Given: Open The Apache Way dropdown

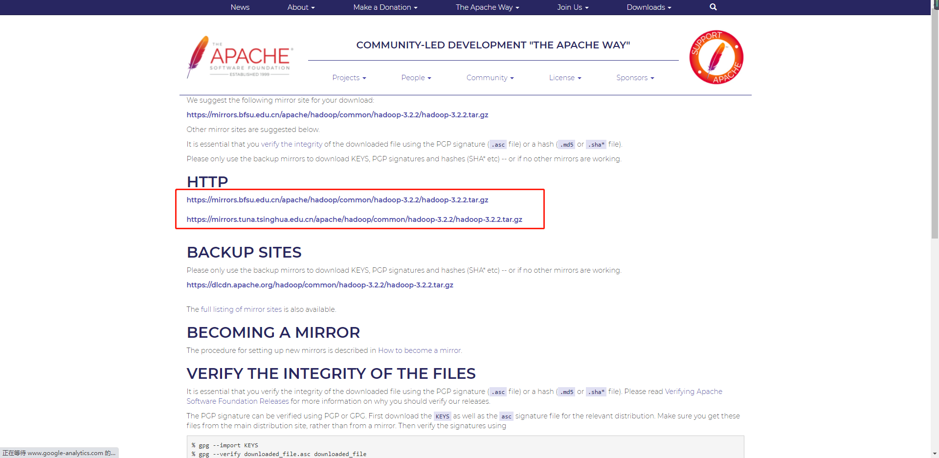Looking at the screenshot, I should 487,7.
